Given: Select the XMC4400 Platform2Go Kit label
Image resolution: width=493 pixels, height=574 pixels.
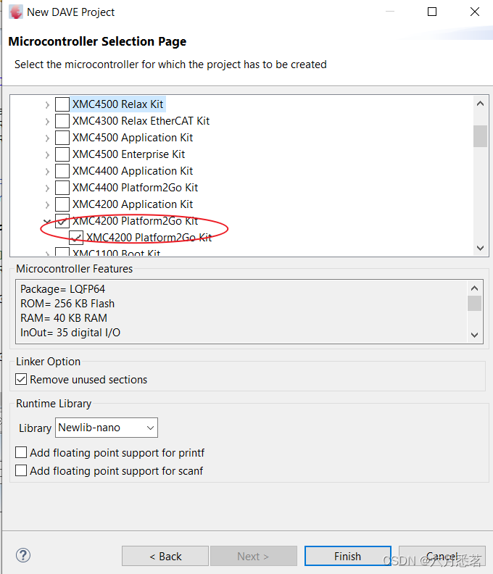Looking at the screenshot, I should click(x=135, y=188).
